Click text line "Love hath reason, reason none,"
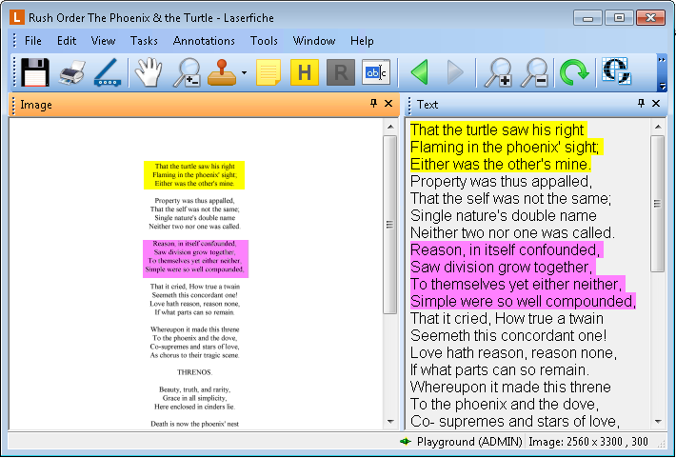The height and width of the screenshot is (458, 676). tap(513, 352)
